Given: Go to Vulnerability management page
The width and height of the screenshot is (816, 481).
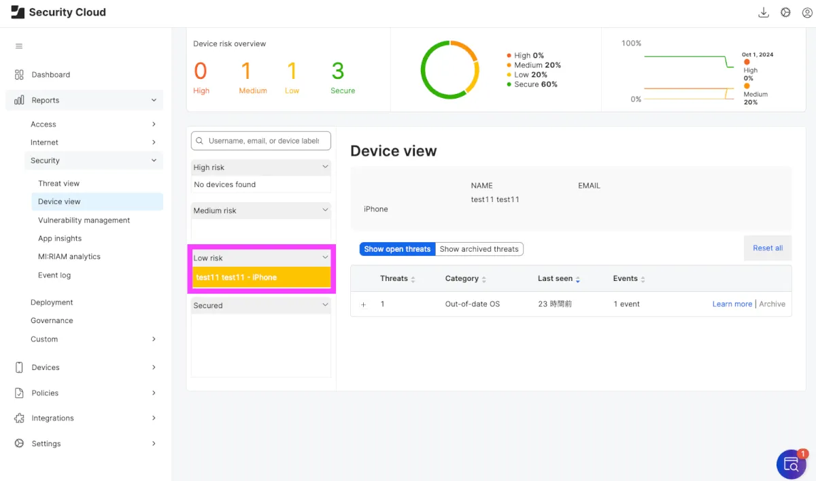Looking at the screenshot, I should tap(84, 220).
